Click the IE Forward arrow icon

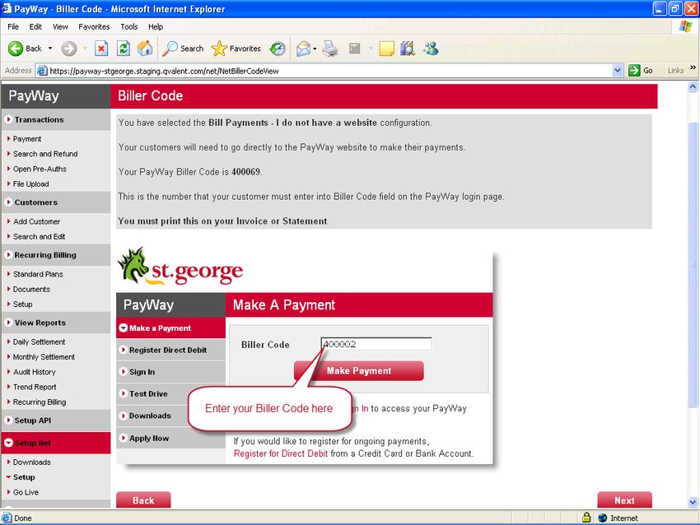point(68,49)
